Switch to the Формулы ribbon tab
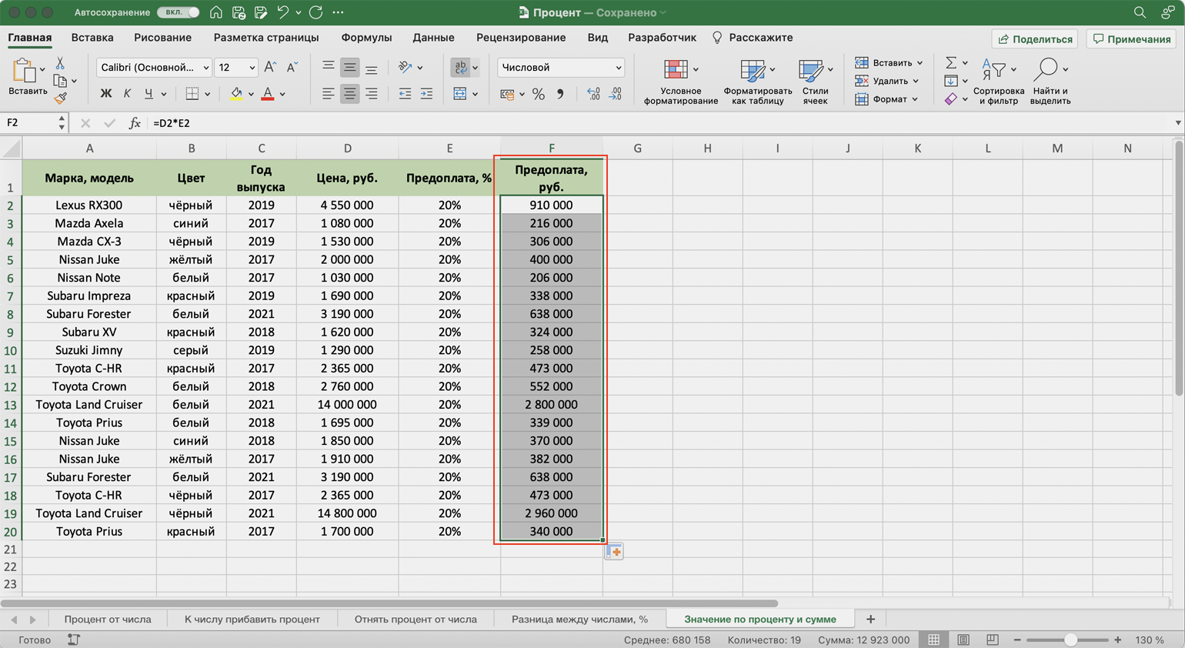 coord(366,38)
